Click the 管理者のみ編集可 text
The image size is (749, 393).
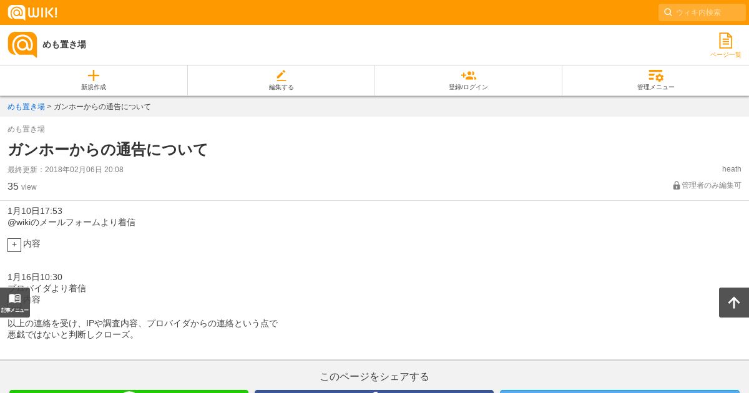[x=712, y=185]
